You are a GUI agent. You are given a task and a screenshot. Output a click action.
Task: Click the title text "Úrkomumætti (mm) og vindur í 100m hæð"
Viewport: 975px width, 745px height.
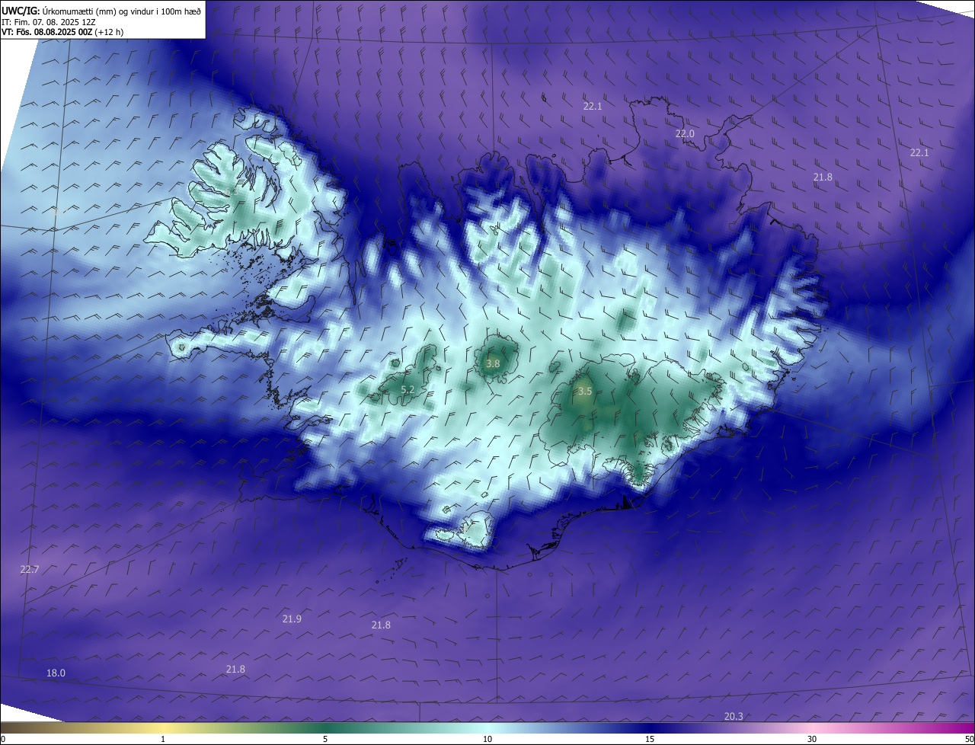click(120, 11)
